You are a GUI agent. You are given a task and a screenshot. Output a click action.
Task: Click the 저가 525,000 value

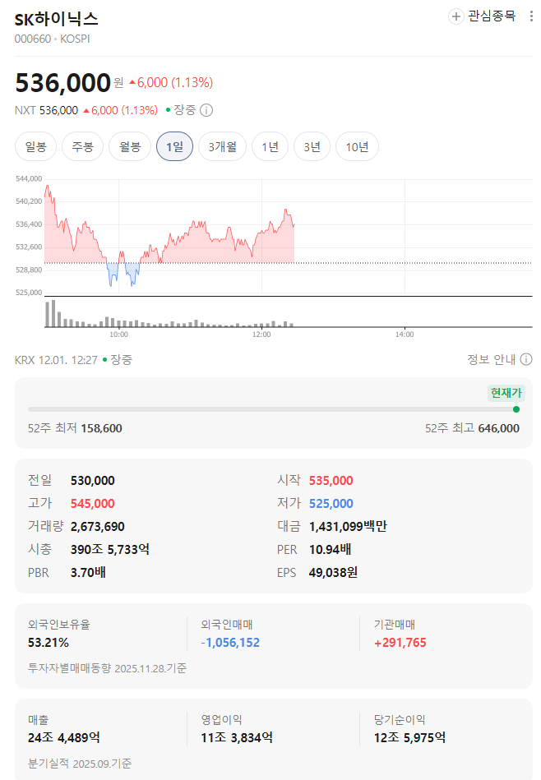point(331,503)
